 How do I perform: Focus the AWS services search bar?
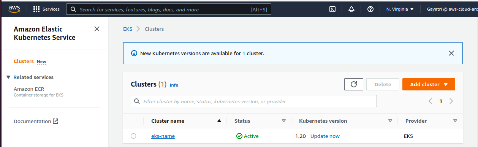[169, 9]
